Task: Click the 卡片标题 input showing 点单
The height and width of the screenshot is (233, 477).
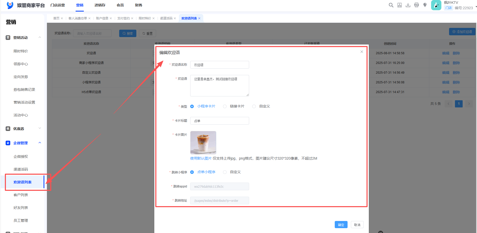Action: (219, 120)
